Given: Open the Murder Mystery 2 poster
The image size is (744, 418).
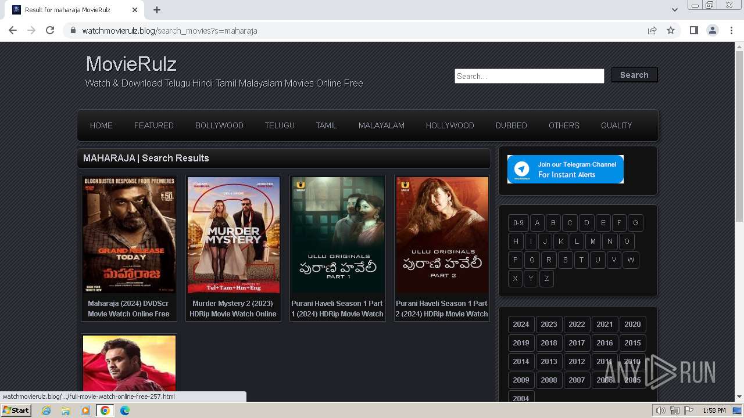Looking at the screenshot, I should pyautogui.click(x=233, y=235).
